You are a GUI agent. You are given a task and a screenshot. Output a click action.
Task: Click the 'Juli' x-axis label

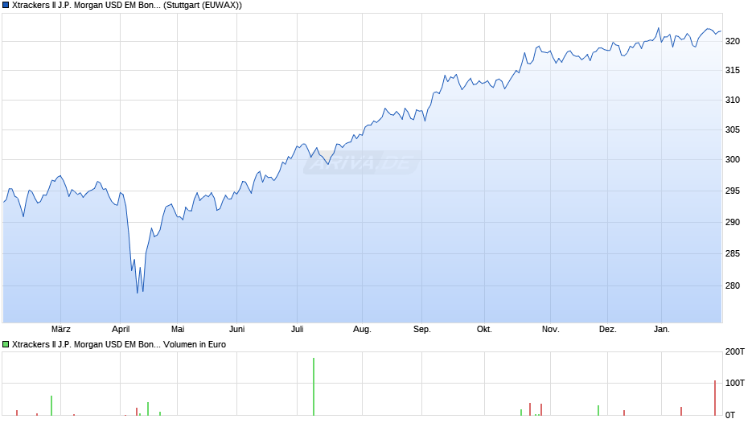point(297,329)
